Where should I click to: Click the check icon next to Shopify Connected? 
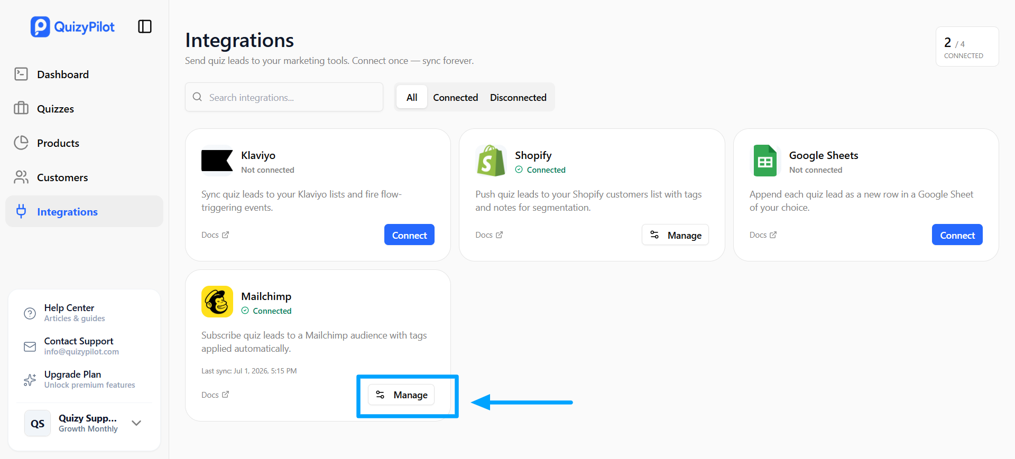point(519,170)
